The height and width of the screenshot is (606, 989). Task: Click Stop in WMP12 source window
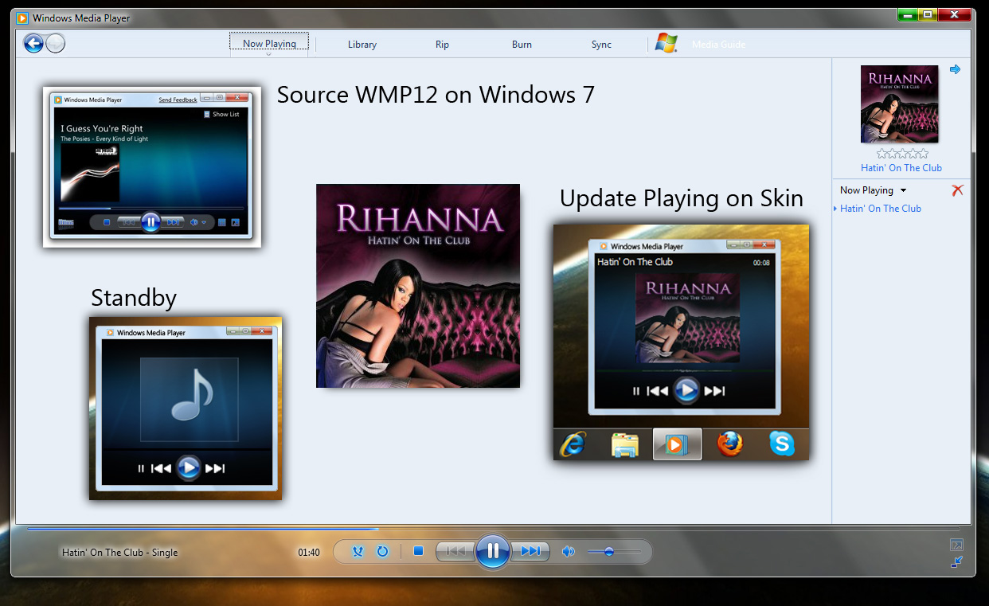click(x=107, y=222)
